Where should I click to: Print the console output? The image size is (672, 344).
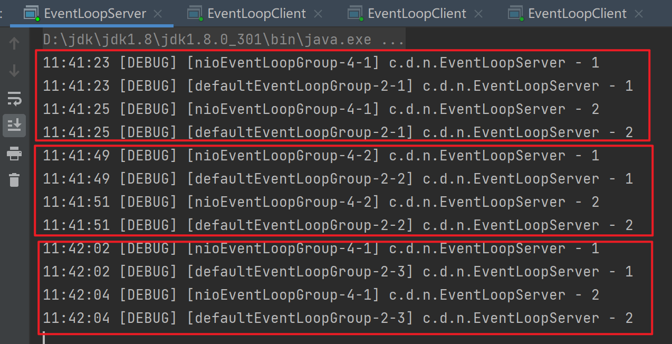(x=14, y=154)
